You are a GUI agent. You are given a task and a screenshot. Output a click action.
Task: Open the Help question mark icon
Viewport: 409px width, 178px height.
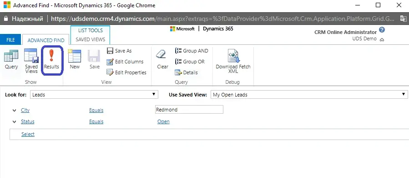382,30
